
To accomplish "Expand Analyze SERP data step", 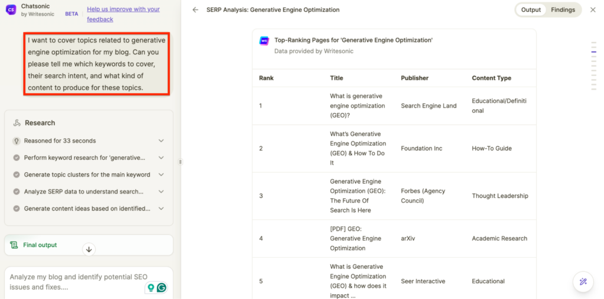I will 161,192.
